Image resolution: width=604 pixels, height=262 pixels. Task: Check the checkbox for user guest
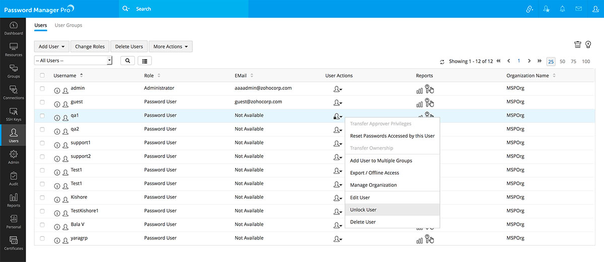click(42, 102)
